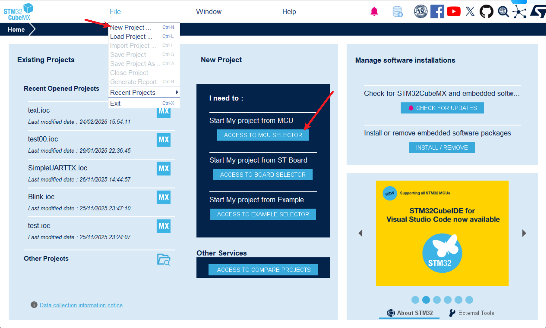Click ACCESS TO MCU SELECTOR button
Image resolution: width=546 pixels, height=328 pixels.
(263, 135)
